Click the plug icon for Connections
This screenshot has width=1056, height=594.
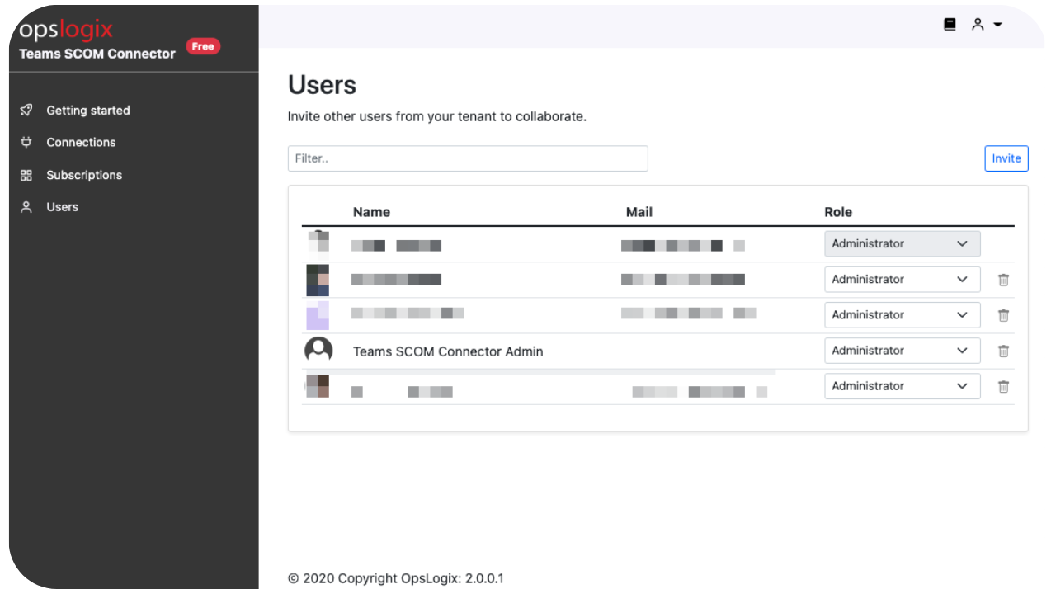pyautogui.click(x=26, y=143)
